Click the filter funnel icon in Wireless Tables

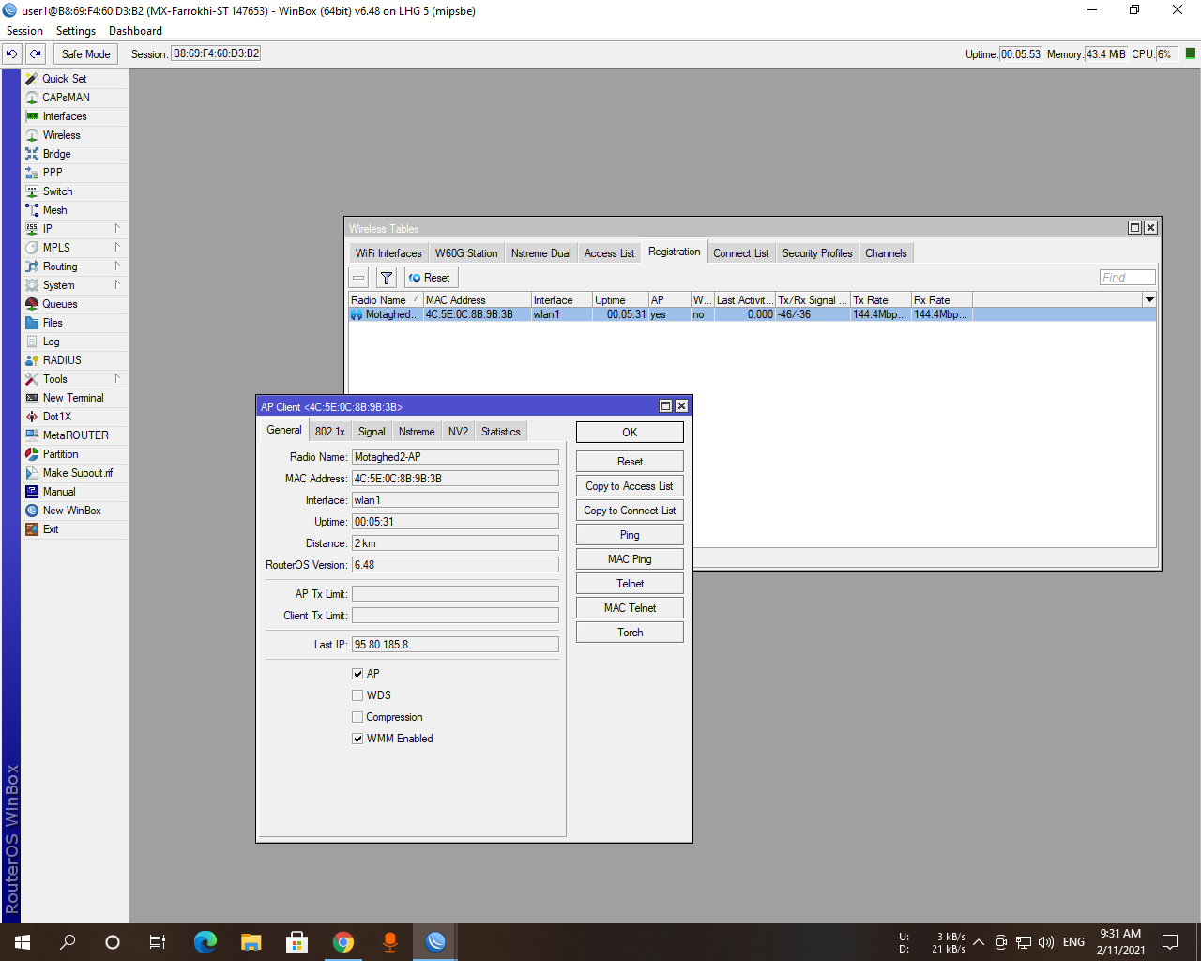tap(386, 277)
